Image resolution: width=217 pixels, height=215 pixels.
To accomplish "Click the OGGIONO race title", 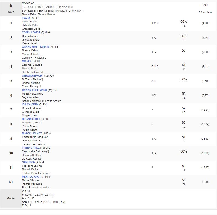I will (28, 3).
